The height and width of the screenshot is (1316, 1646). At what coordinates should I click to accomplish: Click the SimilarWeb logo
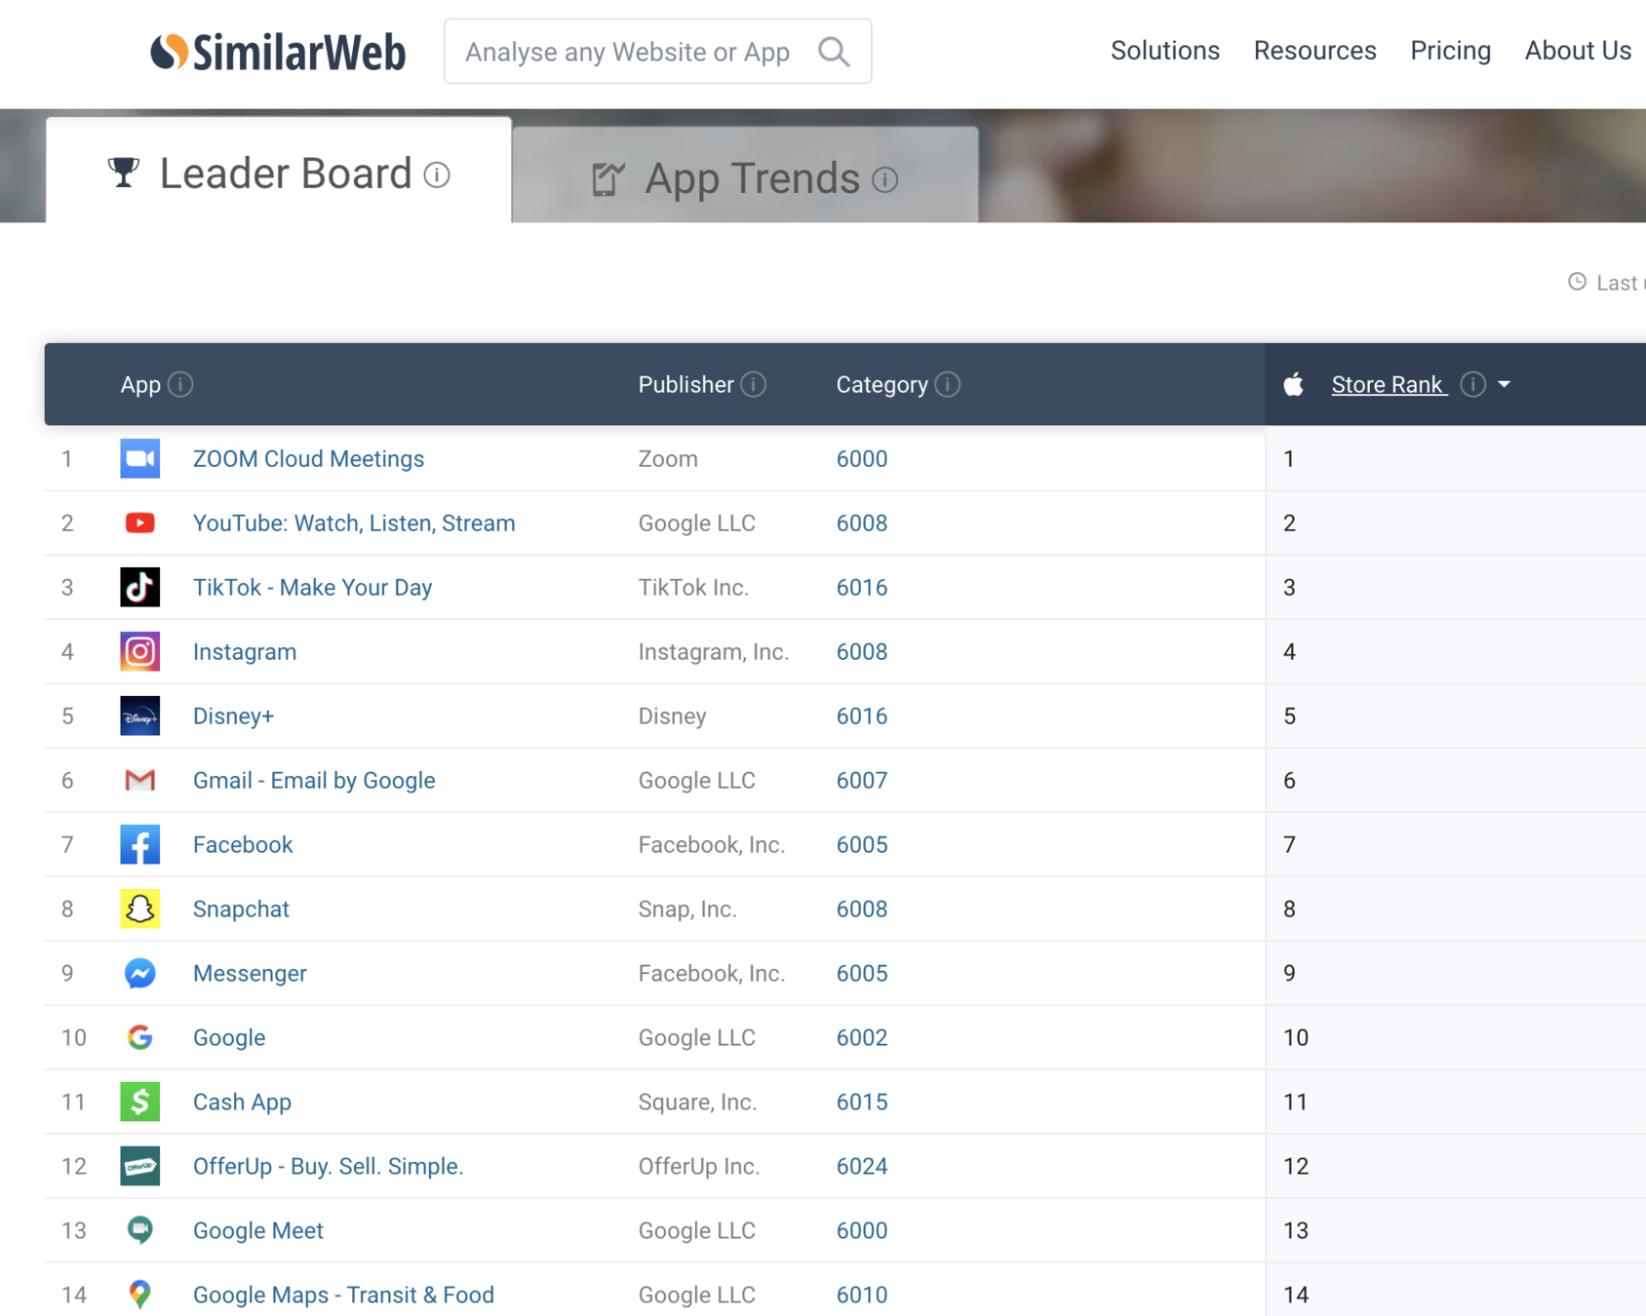coord(278,52)
